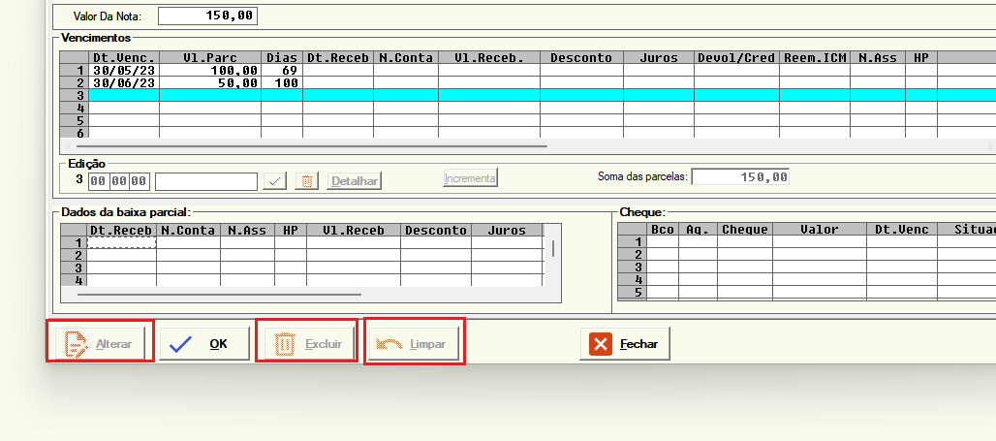
Task: Select the 50,00 parcel value cell
Action: (209, 83)
